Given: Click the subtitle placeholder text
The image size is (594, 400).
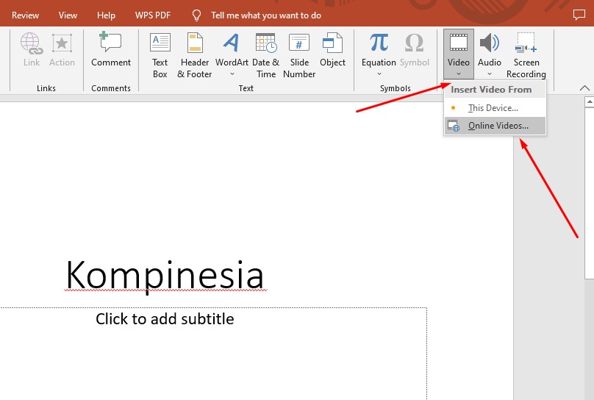Looking at the screenshot, I should coord(165,319).
